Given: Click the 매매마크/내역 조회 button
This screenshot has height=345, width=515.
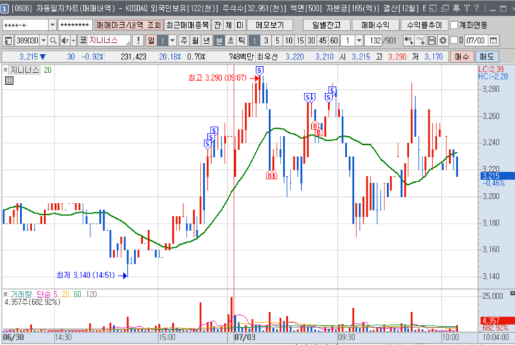Looking at the screenshot, I should [129, 25].
